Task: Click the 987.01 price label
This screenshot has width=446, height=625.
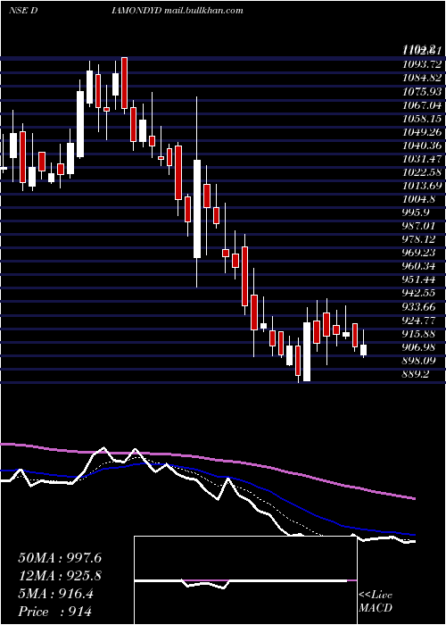Action: [419, 227]
